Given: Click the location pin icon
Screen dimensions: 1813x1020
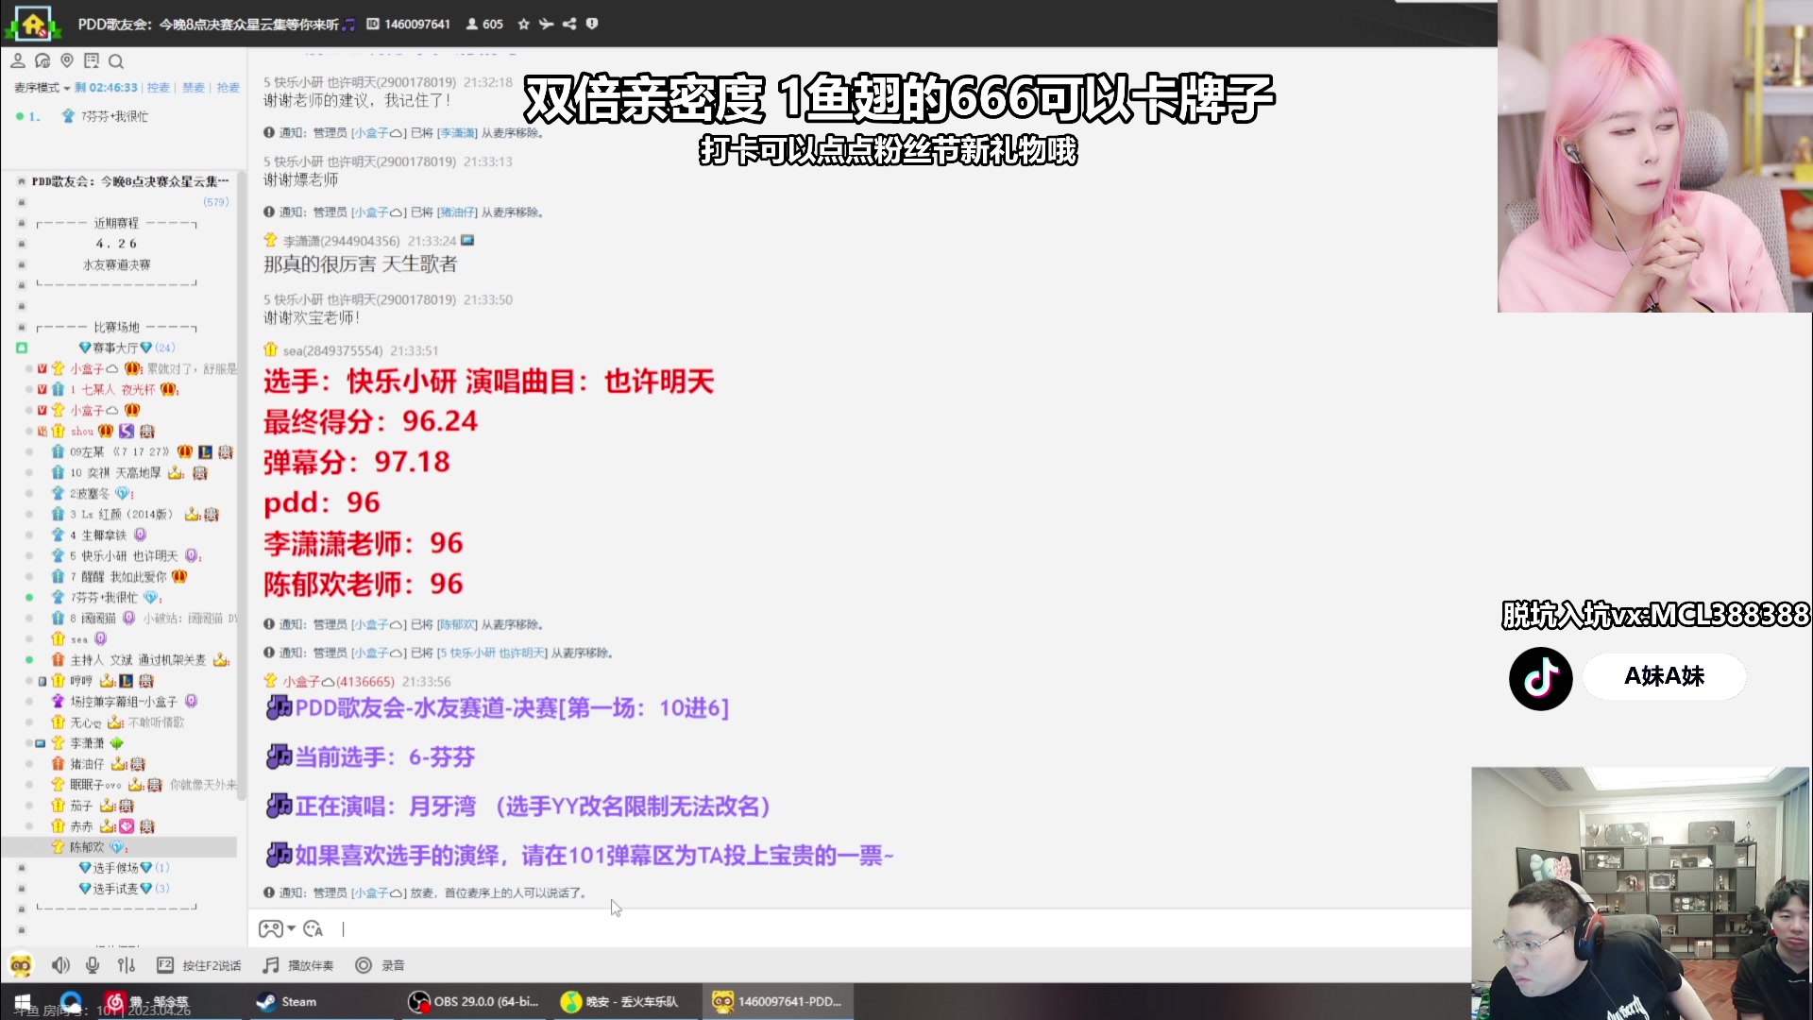Looking at the screenshot, I should [67, 61].
